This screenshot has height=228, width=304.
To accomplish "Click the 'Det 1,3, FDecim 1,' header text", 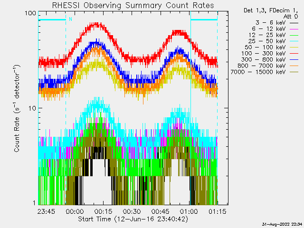I will 271,10.
